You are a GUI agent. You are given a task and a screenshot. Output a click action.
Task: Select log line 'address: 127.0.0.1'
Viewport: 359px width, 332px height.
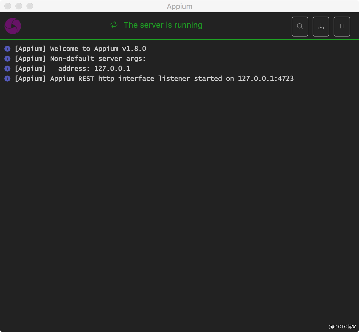tap(94, 69)
